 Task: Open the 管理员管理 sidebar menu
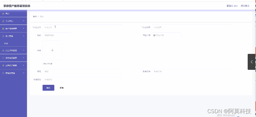[13, 73]
